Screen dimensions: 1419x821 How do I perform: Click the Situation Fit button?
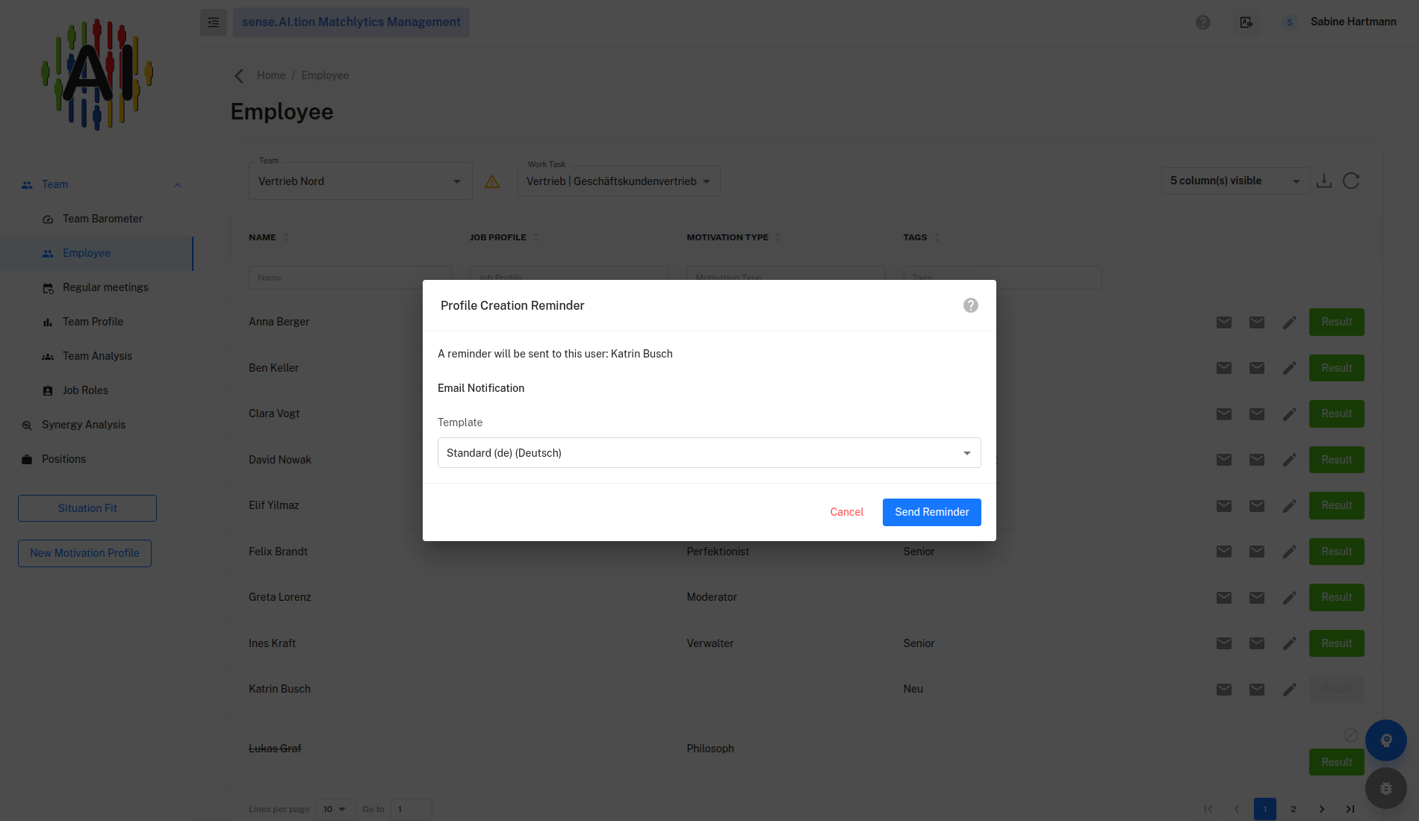[x=87, y=508]
